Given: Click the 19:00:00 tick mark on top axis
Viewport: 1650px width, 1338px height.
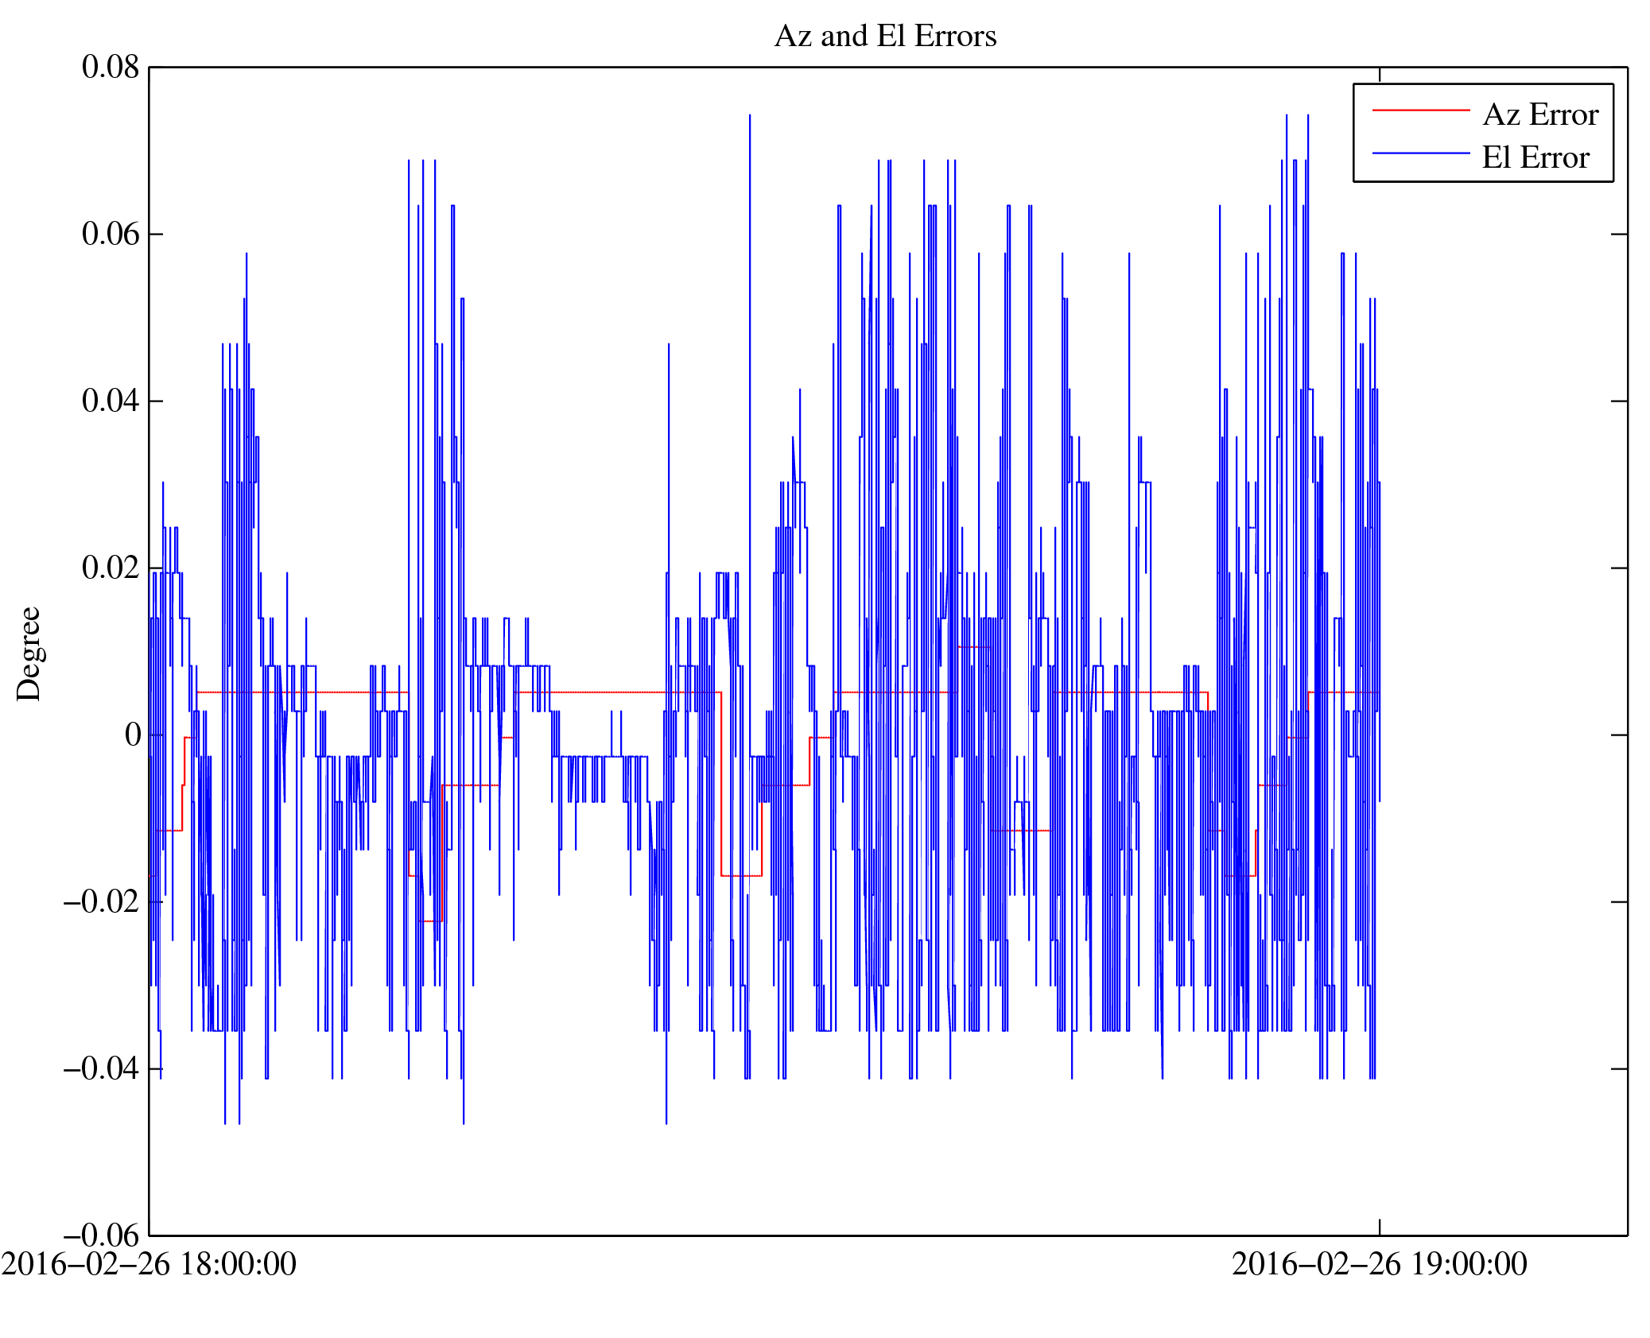Looking at the screenshot, I should point(1380,75).
